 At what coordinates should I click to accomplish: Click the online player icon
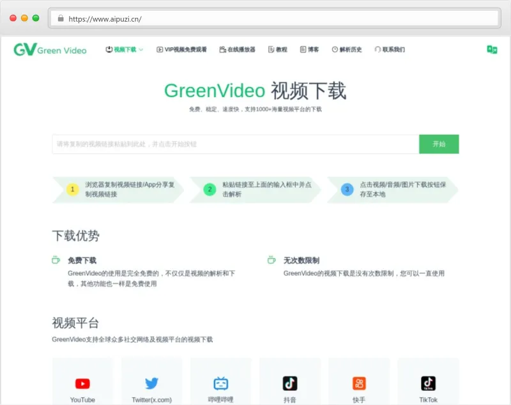coord(222,50)
